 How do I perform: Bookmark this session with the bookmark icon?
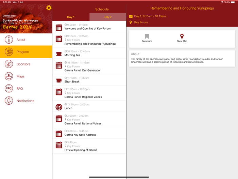point(147,36)
